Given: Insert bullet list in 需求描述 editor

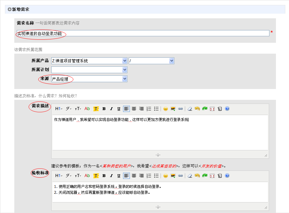Looking at the screenshot, I should (156, 109).
